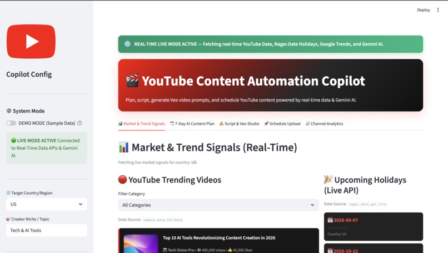Image resolution: width=448 pixels, height=253 pixels.
Task: Click the calendar icon next to 2026-09-07
Action: 330,220
